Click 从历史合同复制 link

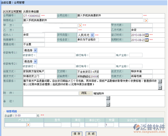tap(12, 12)
